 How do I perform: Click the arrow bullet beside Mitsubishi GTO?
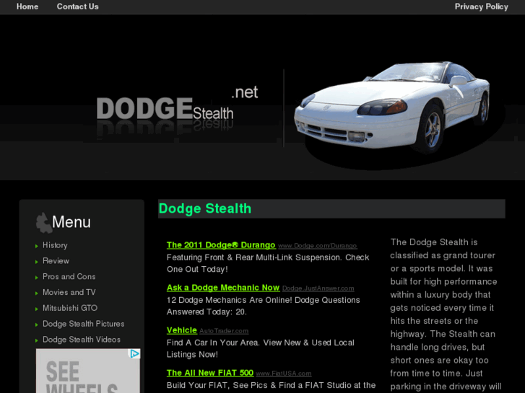pyautogui.click(x=37, y=309)
